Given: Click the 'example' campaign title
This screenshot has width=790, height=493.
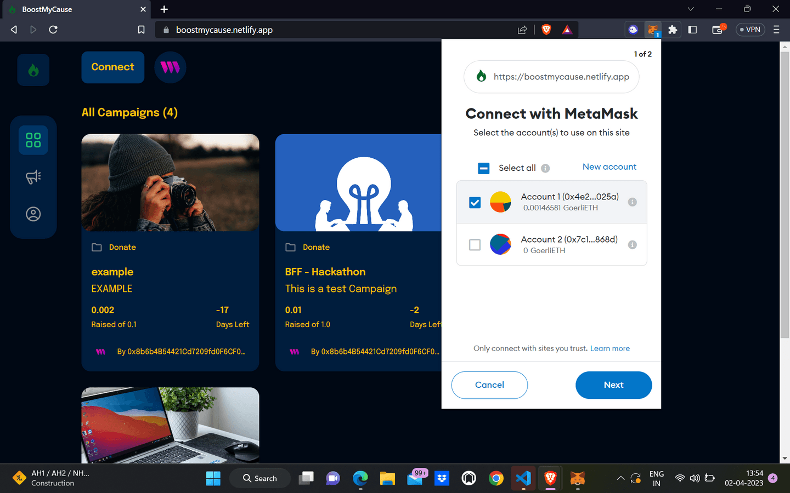Looking at the screenshot, I should 112,272.
